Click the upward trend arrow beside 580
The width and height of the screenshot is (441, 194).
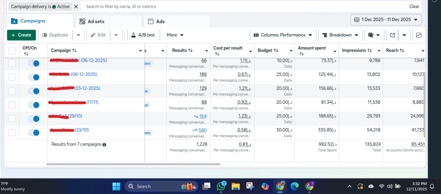[195, 130]
